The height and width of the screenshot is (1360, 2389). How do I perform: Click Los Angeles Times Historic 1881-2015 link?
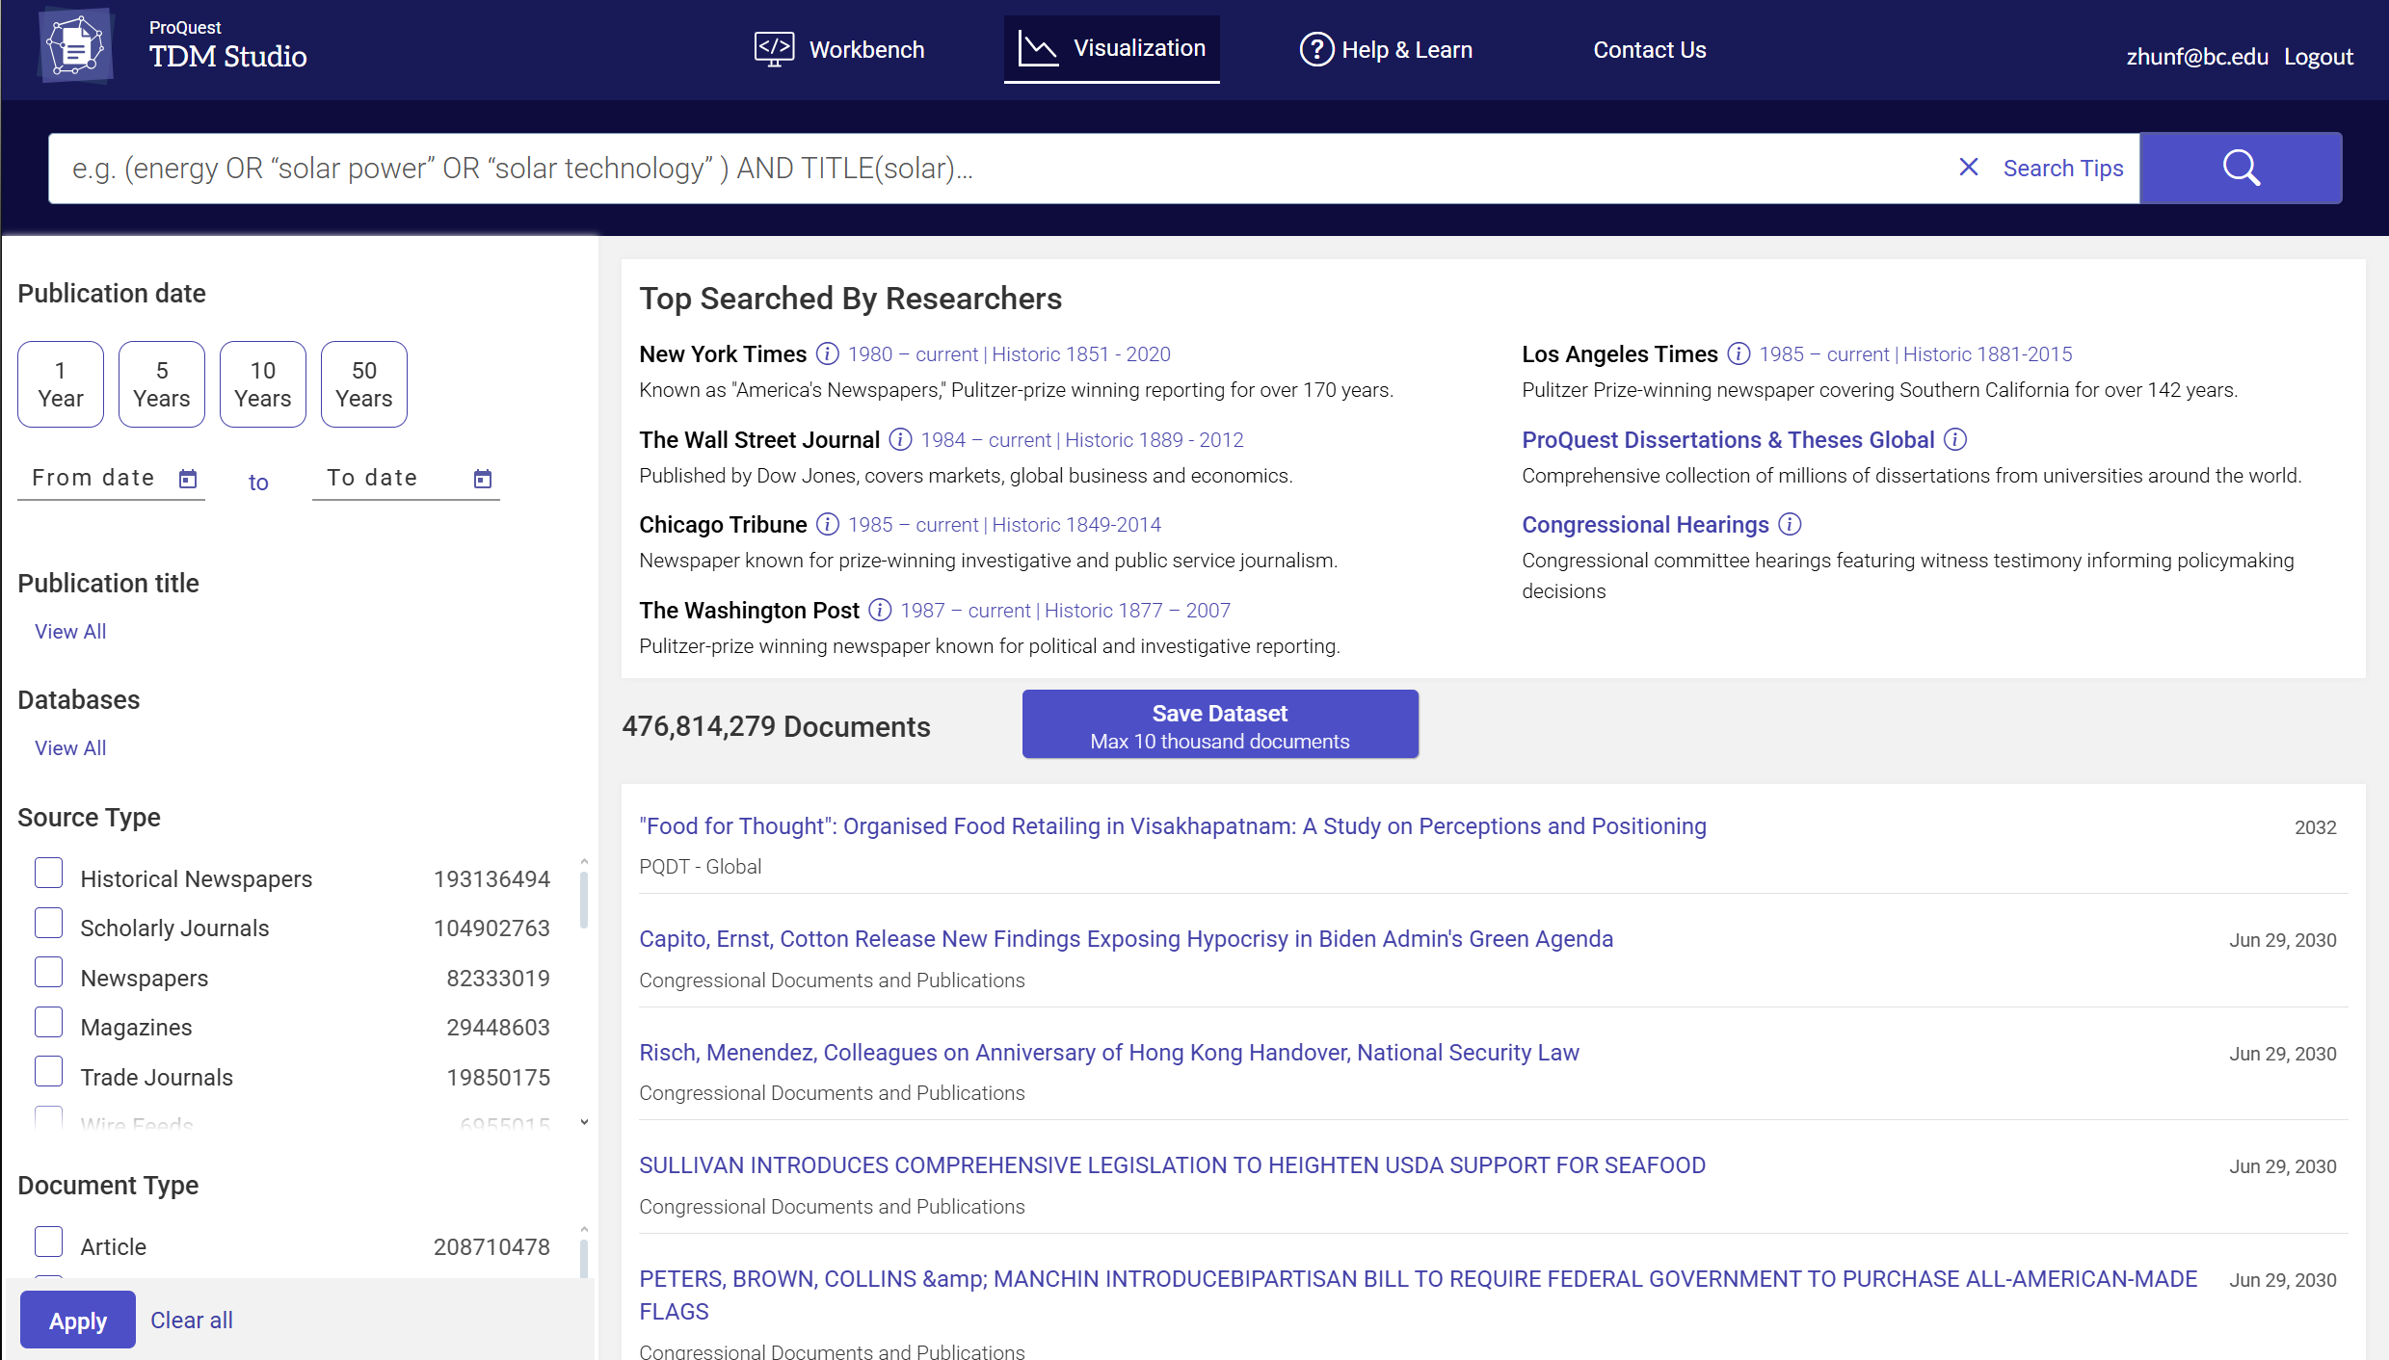1988,354
